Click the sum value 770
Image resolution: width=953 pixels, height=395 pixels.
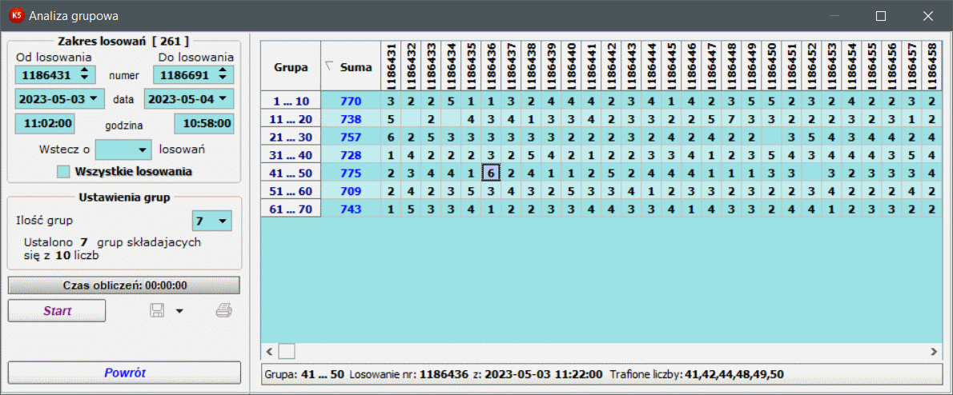[x=351, y=100]
